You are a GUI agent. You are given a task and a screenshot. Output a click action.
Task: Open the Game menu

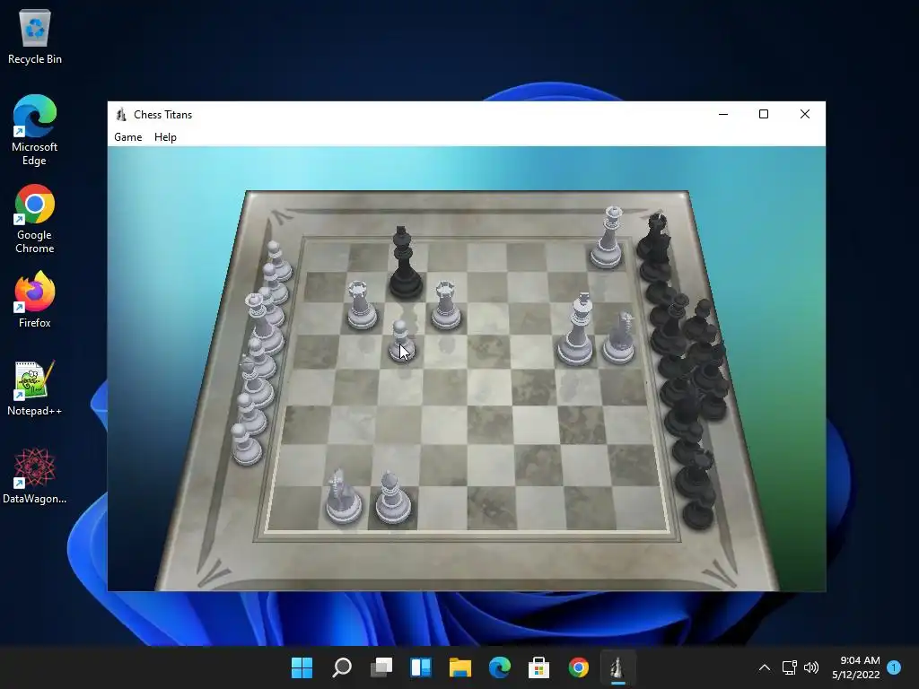point(127,137)
